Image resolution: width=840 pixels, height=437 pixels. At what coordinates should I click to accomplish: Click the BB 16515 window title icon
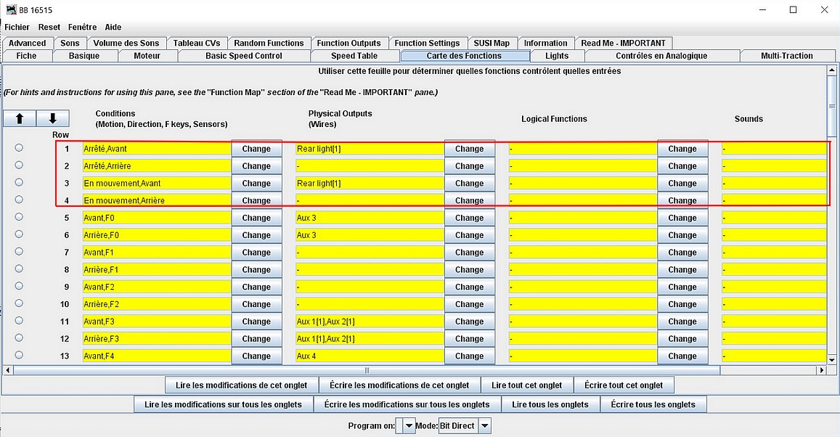pyautogui.click(x=11, y=9)
